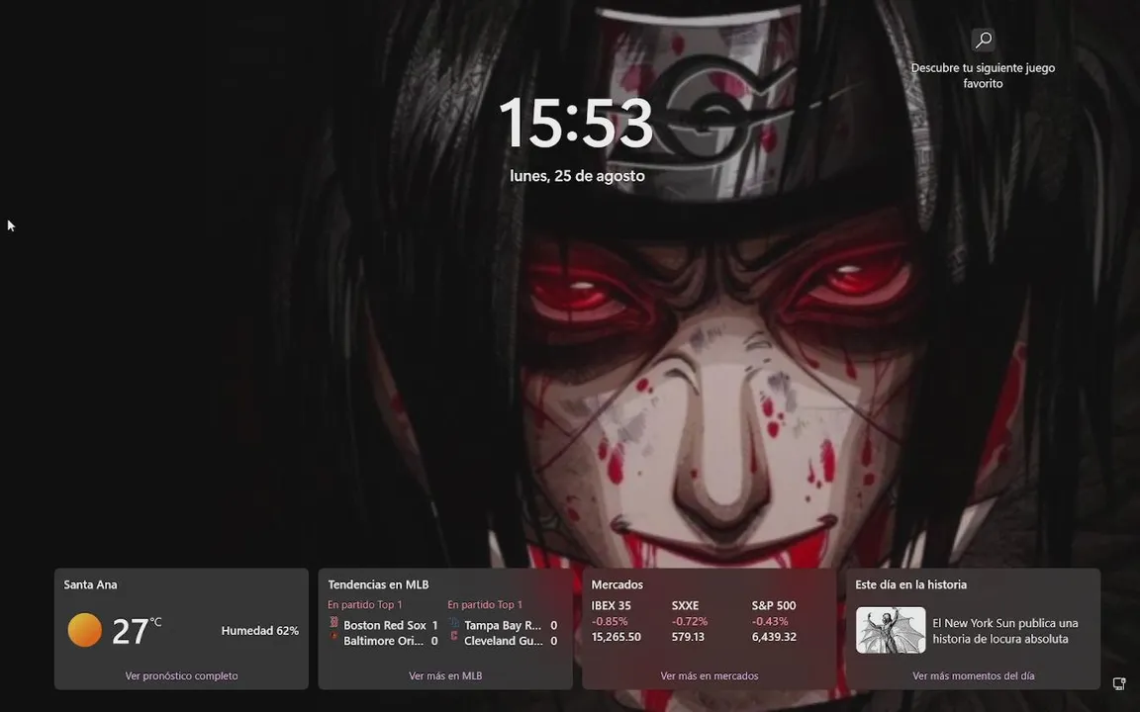The width and height of the screenshot is (1140, 712).
Task: Click the S&P 500 value 6,439.32
Action: pos(774,637)
